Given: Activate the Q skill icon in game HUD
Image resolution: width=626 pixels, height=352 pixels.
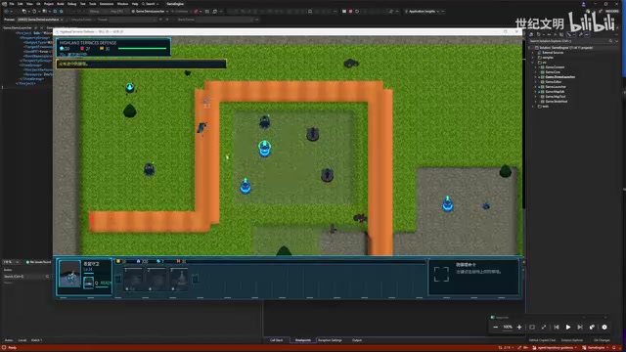Looking at the screenshot, I should (x=89, y=283).
